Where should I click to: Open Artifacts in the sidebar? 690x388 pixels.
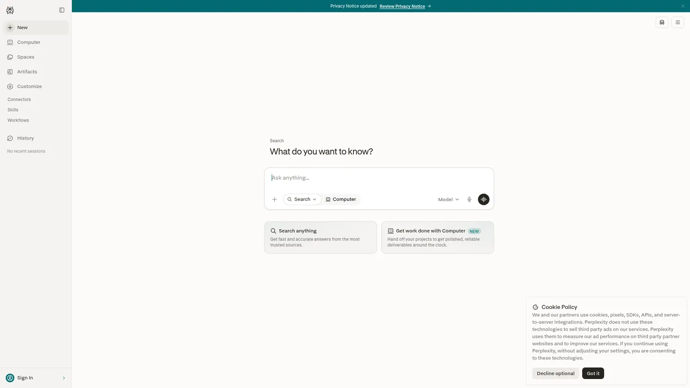(36, 72)
